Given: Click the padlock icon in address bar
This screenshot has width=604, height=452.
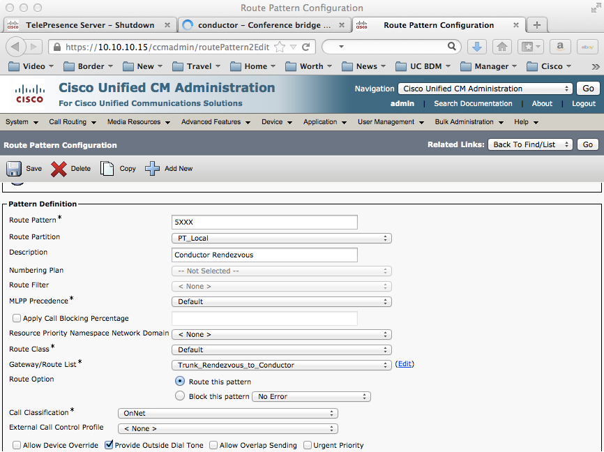Looking at the screenshot, I should (x=57, y=47).
